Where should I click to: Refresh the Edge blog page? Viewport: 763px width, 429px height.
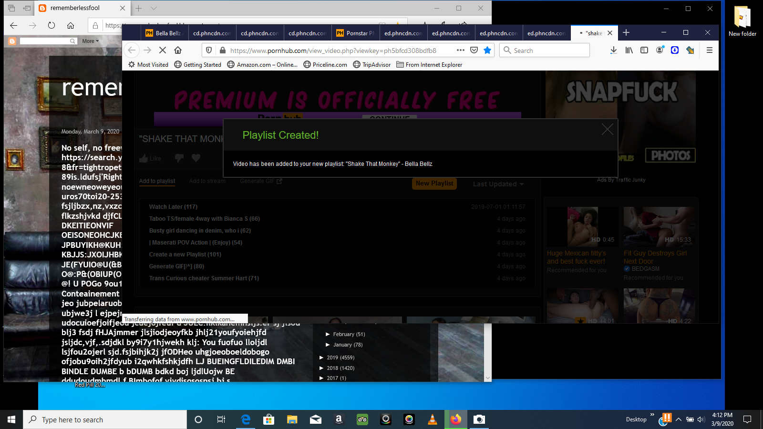[52, 25]
